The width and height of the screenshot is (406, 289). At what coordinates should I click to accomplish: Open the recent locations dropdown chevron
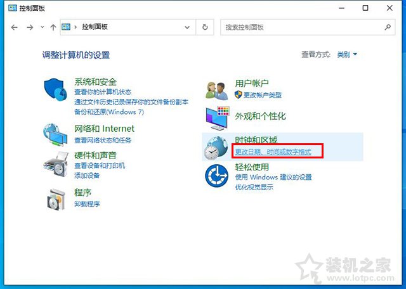coord(43,27)
